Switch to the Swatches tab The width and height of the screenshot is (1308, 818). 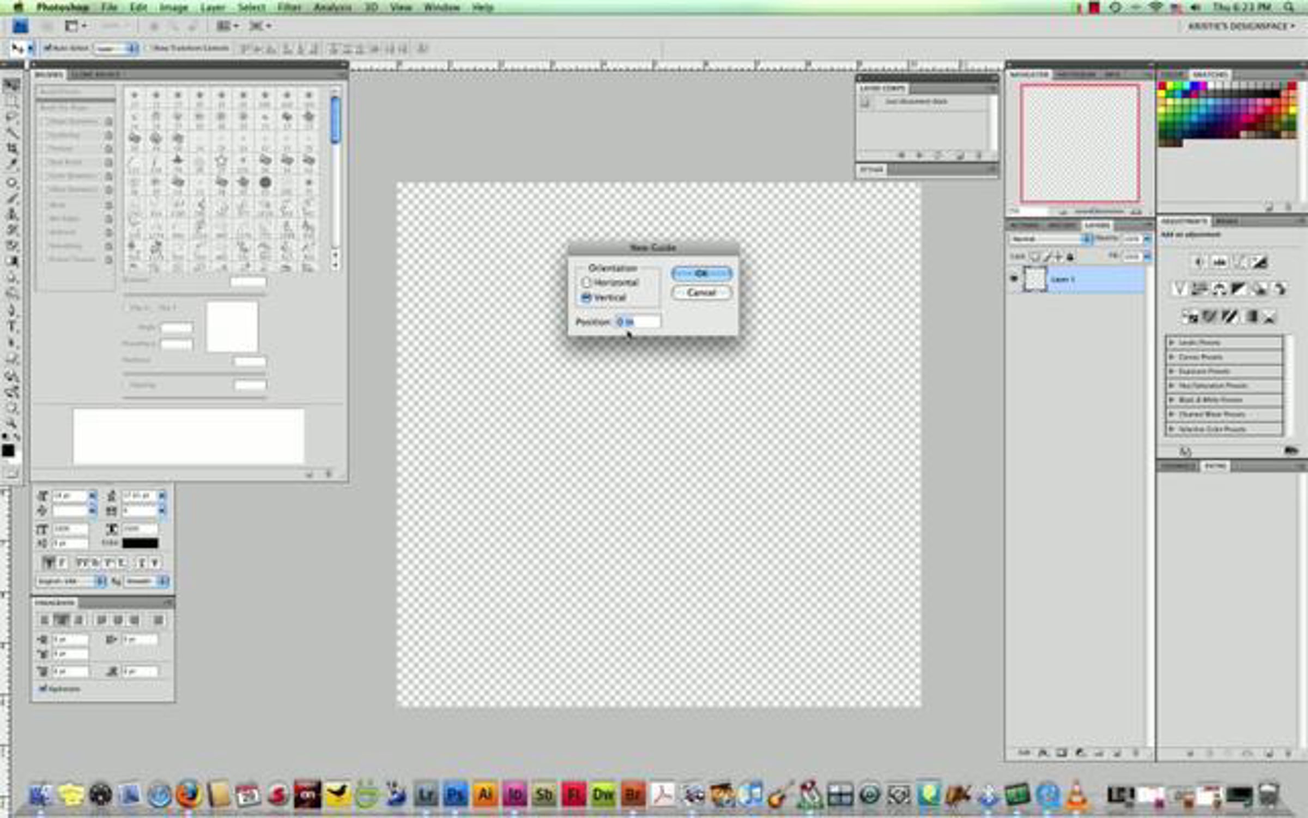pos(1210,74)
